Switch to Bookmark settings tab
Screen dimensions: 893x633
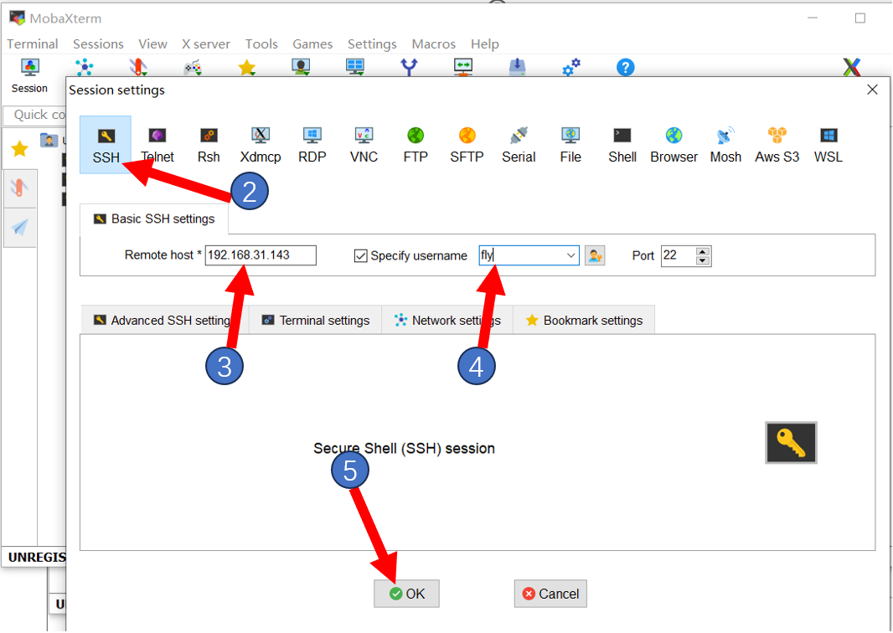click(584, 321)
